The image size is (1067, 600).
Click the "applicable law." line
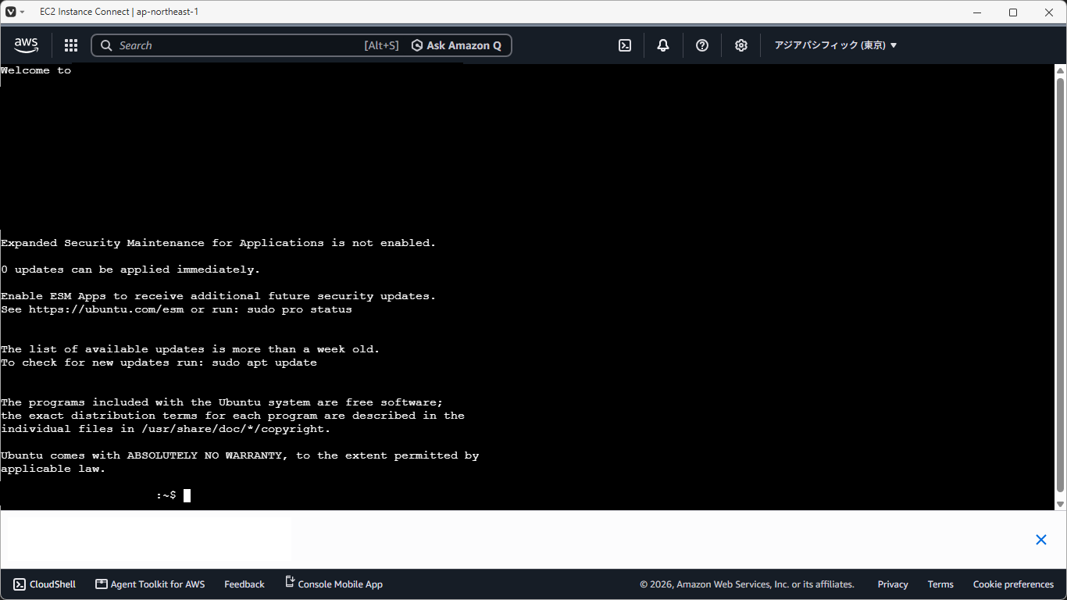tap(53, 469)
